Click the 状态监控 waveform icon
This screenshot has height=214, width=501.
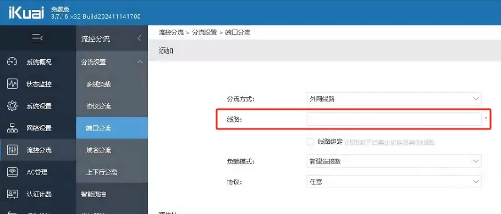[x=12, y=84]
